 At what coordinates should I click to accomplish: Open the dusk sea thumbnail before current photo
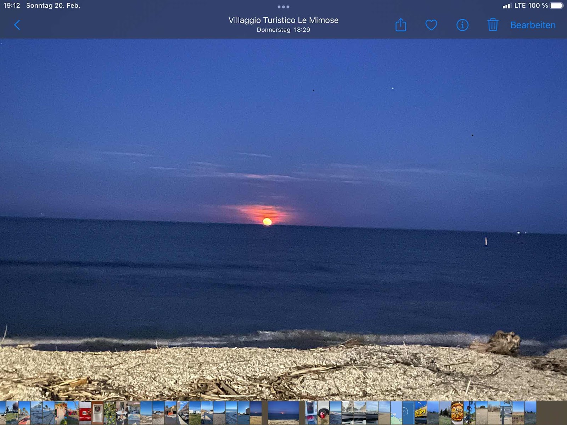point(256,413)
